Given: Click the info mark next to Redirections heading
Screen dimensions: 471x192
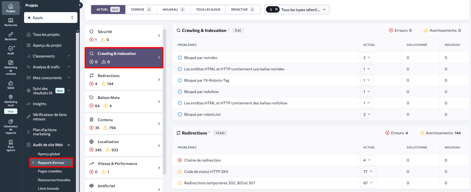Looking at the screenshot, I should click(209, 132).
